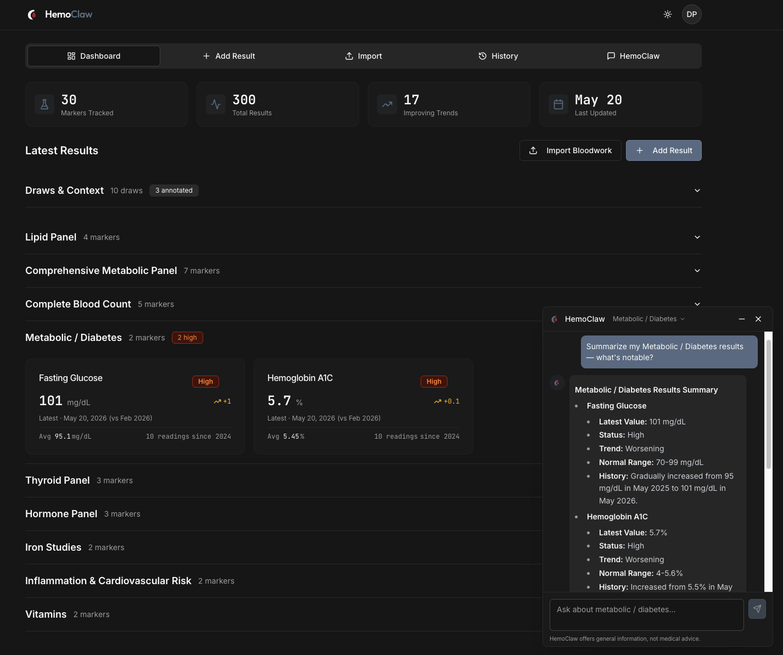
Task: Click the trend icon on Improving Trends card
Action: (387, 104)
